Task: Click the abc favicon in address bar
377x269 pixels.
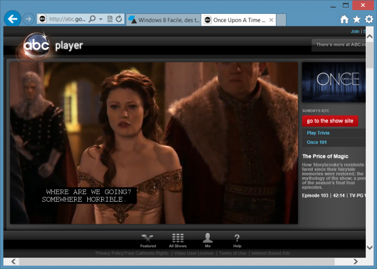Action: 42,19
